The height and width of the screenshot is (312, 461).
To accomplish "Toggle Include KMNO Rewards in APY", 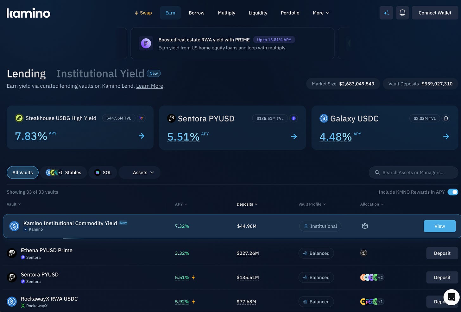I will click(x=453, y=192).
